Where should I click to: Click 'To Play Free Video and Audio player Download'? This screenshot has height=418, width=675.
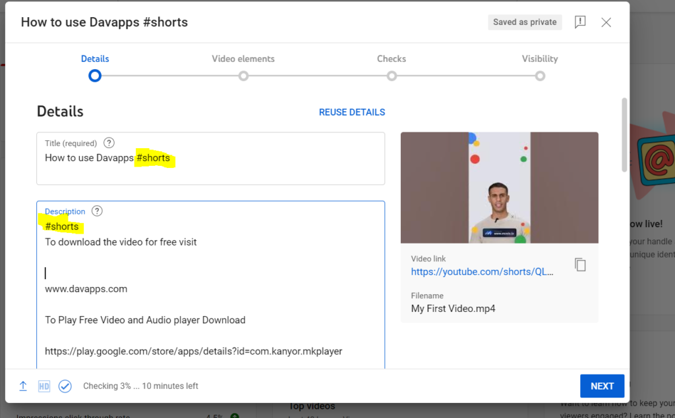point(145,321)
